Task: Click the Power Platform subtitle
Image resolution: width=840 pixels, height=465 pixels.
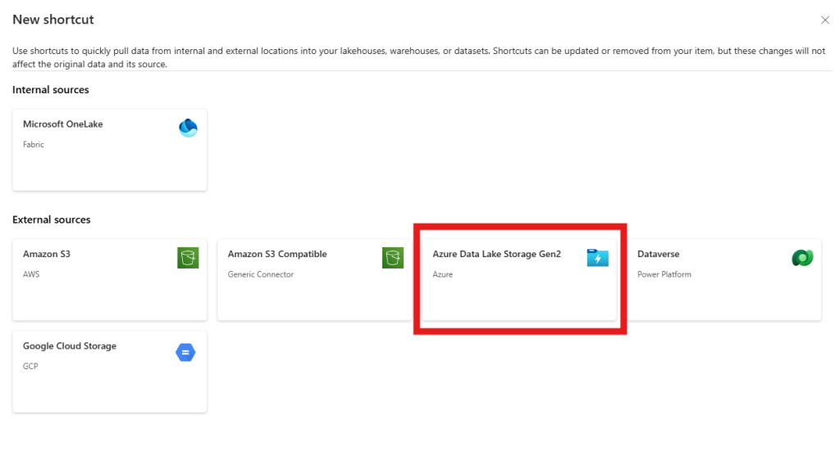Action: (664, 274)
